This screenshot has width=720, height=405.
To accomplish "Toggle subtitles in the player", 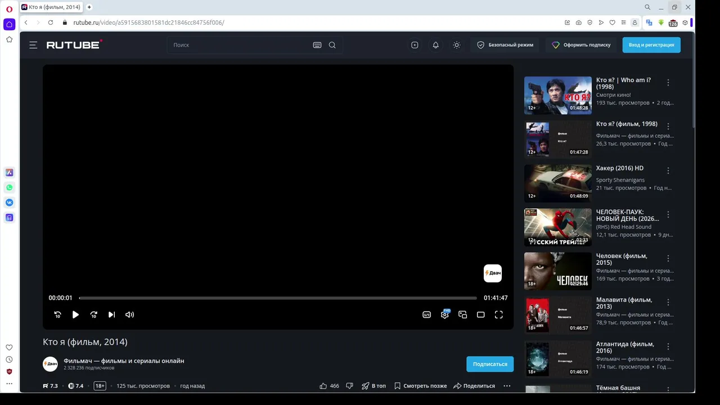I will coord(426,314).
